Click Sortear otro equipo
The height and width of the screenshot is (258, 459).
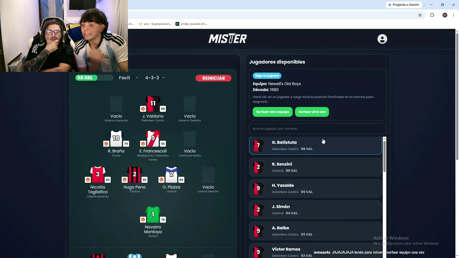click(273, 112)
